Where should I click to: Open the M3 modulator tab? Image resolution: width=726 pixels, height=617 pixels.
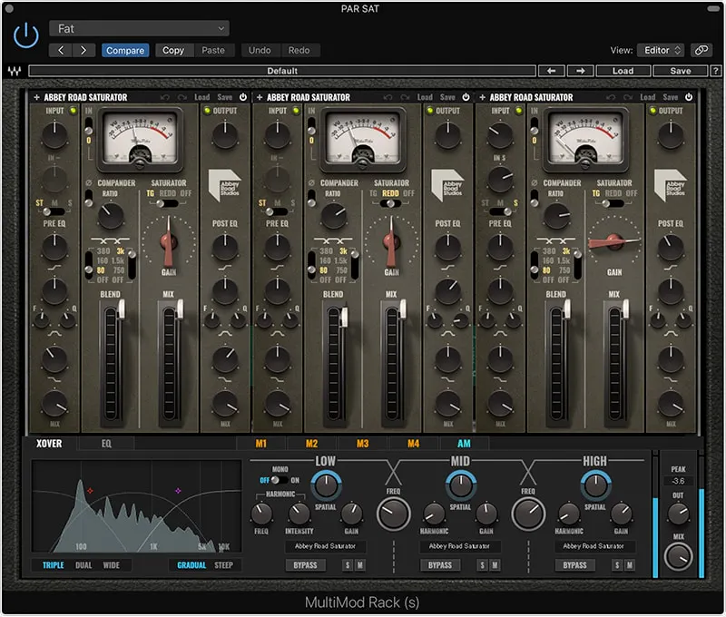(362, 444)
